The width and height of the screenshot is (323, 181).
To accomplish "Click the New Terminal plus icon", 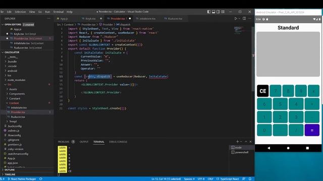I will coord(237,142).
